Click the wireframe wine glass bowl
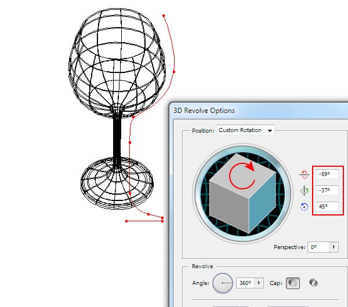Screen dimensions: 348x307 (117, 63)
